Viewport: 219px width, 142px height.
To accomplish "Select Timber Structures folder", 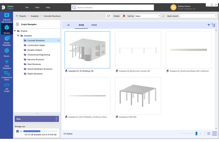I will click(35, 73).
